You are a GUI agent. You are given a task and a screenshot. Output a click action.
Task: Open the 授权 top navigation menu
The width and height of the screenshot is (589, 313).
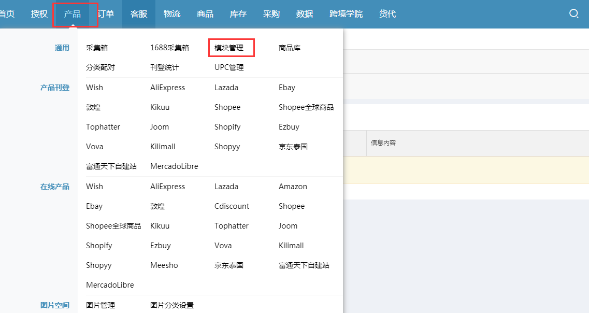(x=39, y=14)
